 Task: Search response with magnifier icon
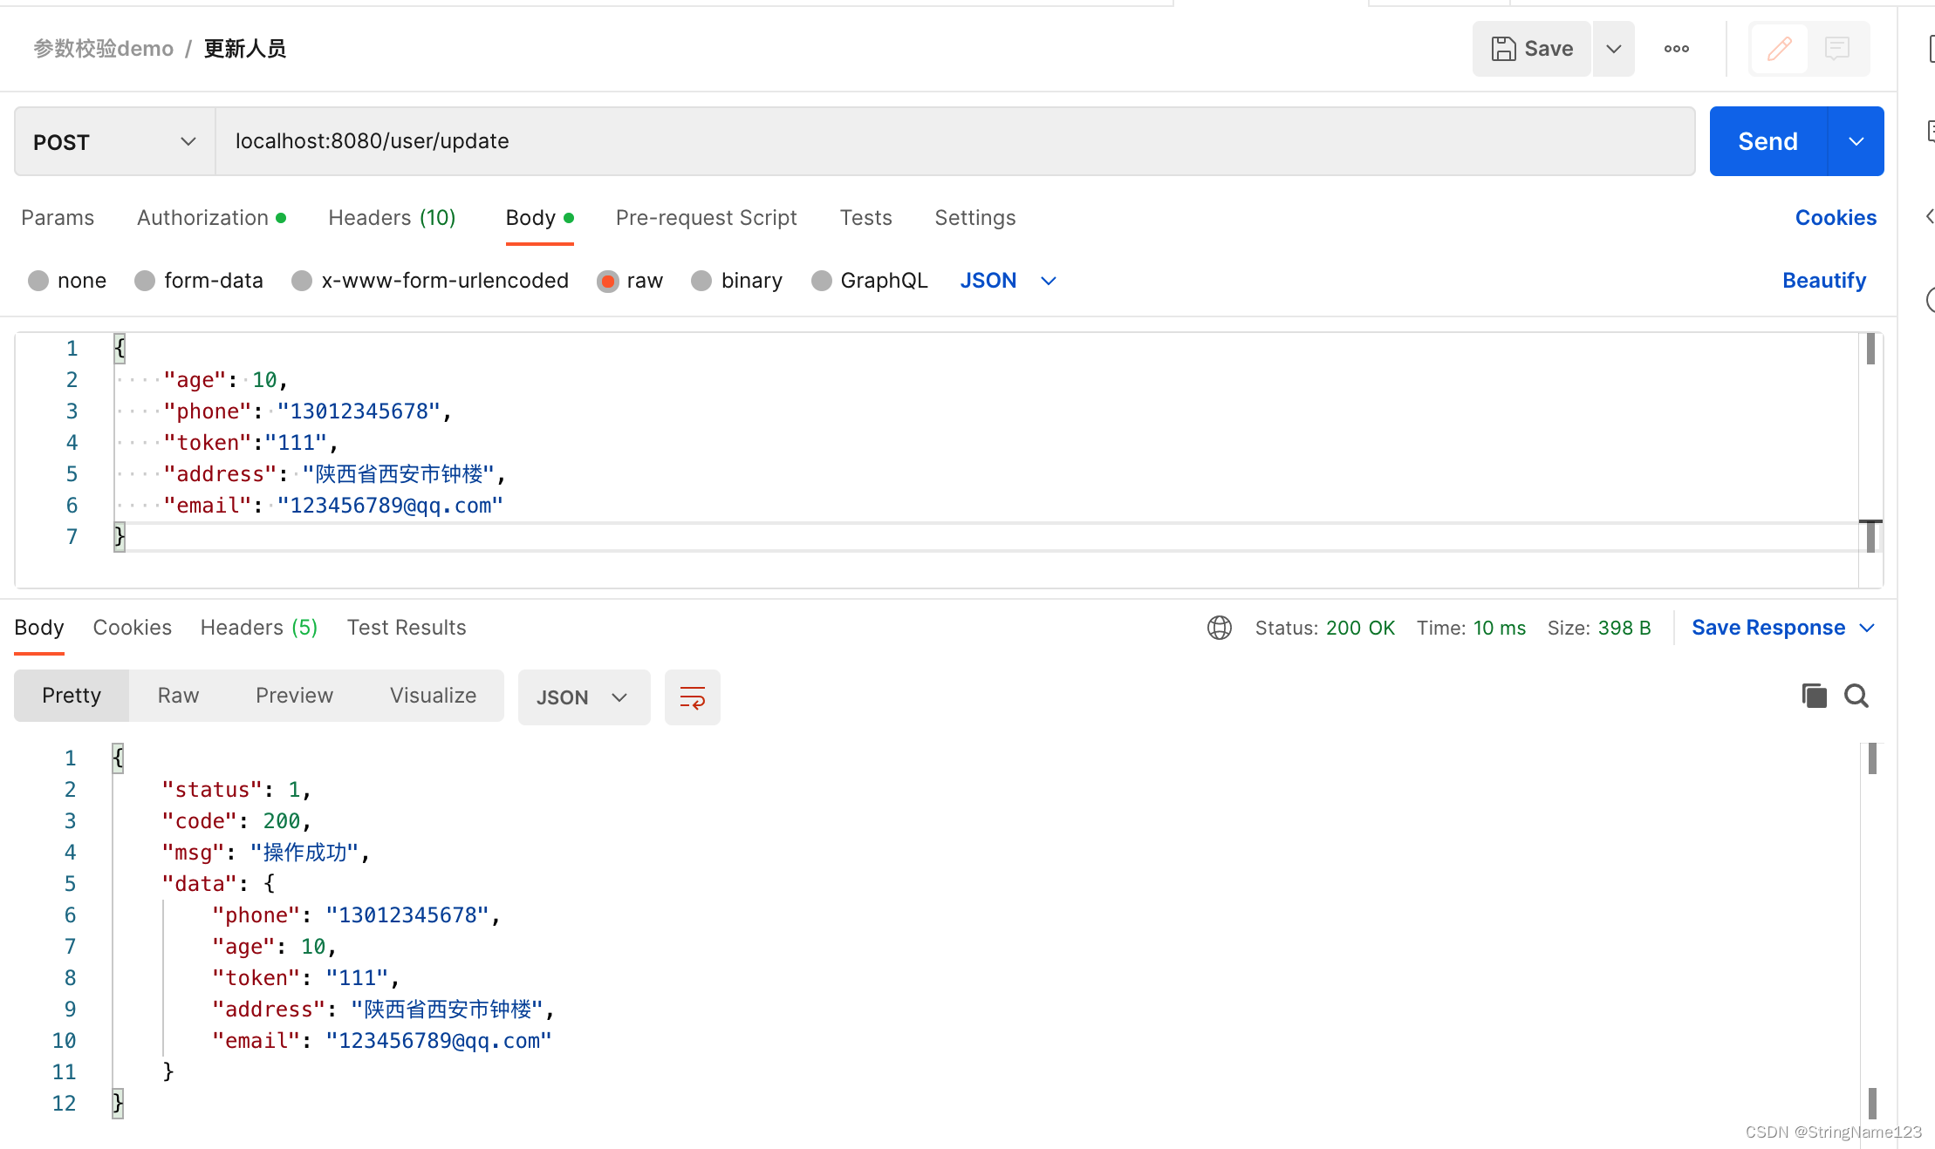[1856, 696]
